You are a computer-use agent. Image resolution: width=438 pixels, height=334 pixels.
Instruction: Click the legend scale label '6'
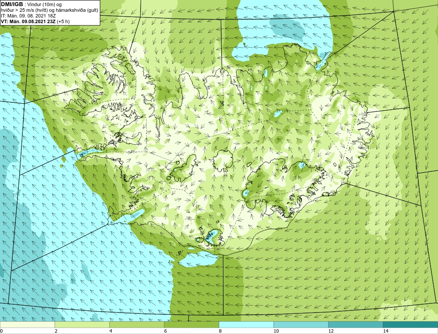(166, 331)
